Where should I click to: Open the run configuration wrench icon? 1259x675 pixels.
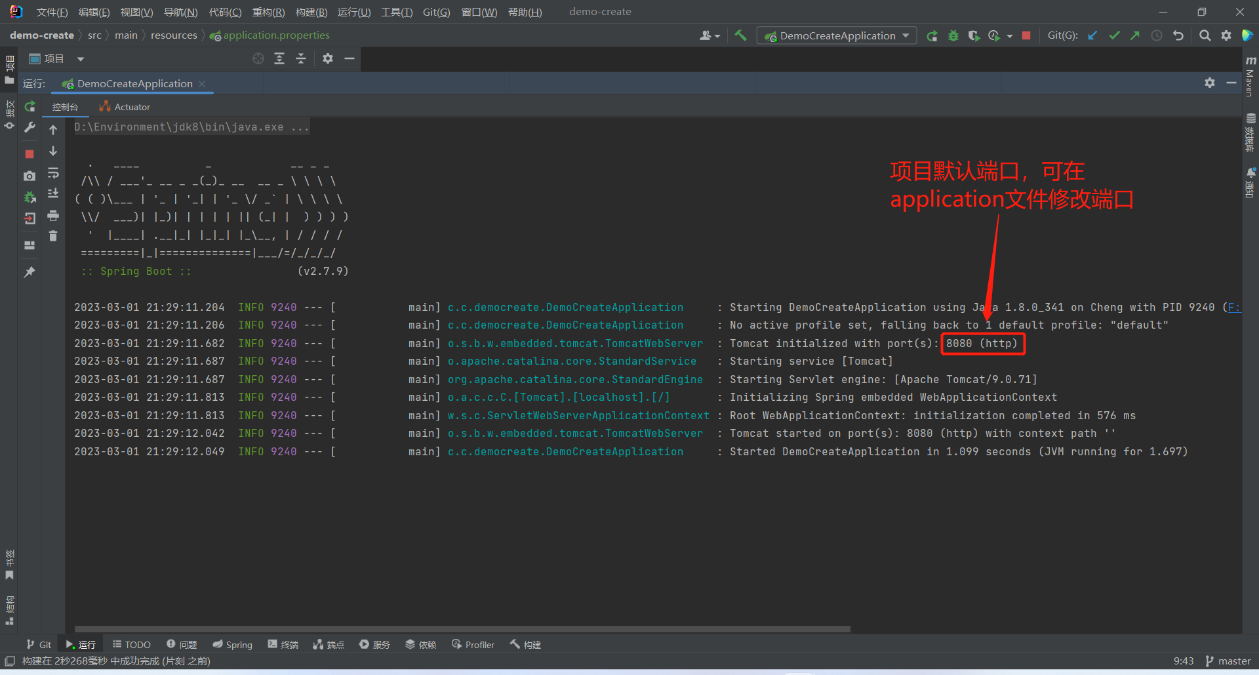click(x=30, y=127)
